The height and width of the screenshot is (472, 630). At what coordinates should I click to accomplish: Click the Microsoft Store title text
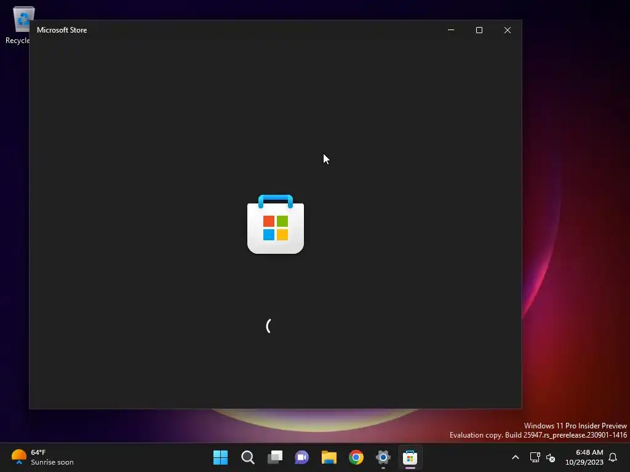[62, 30]
